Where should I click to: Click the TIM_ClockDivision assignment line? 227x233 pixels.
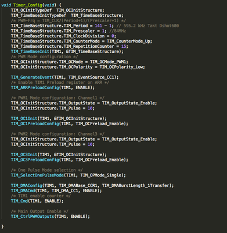(63, 36)
